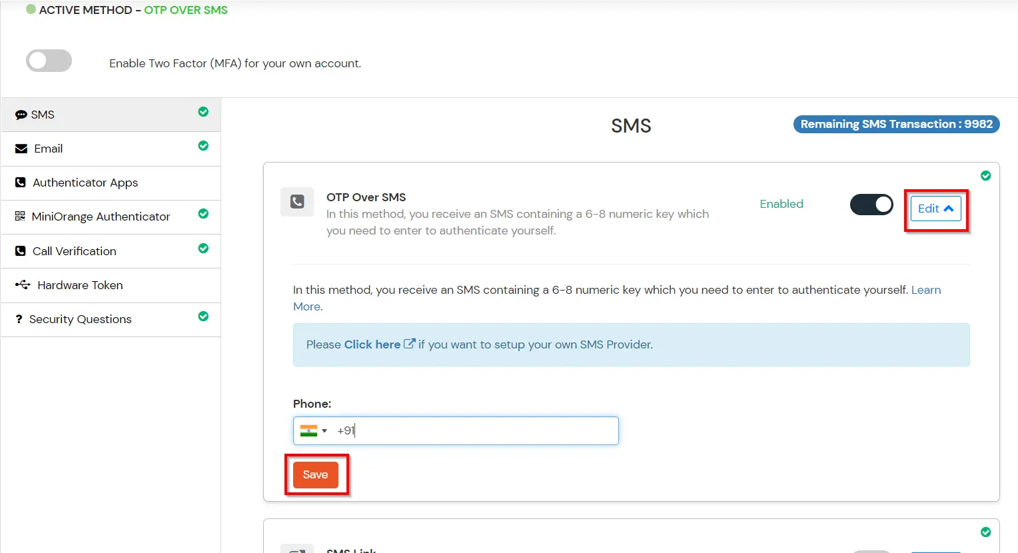Click the Remaining SMS Transaction badge
This screenshot has height=553, width=1018.
point(896,124)
